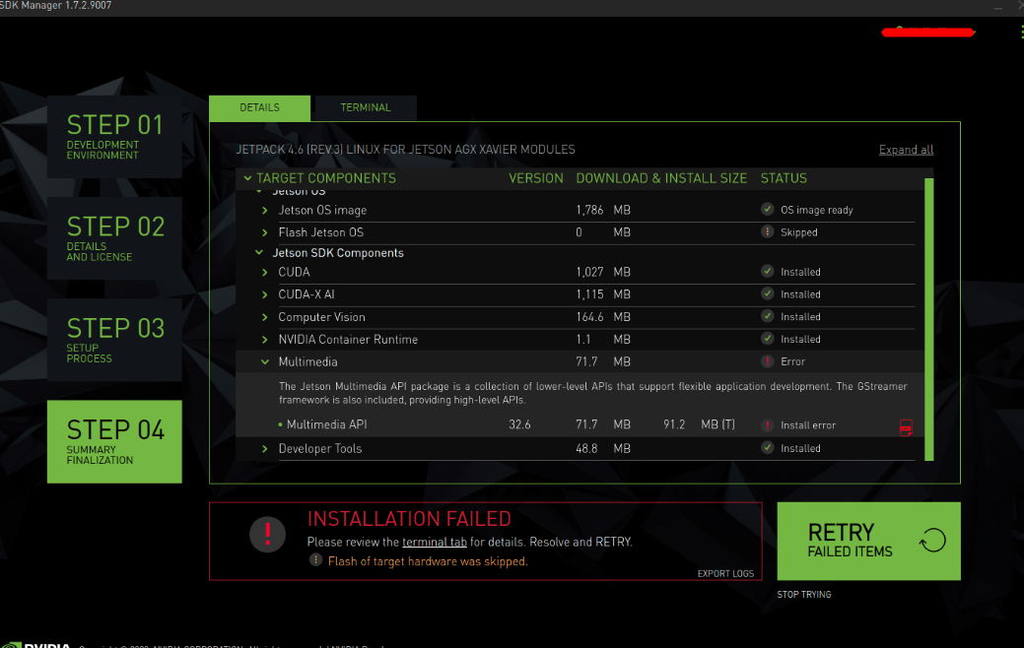
Task: Open Step 03 Setup Process
Action: coord(114,340)
